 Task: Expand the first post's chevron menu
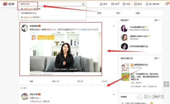pyautogui.click(x=114, y=26)
